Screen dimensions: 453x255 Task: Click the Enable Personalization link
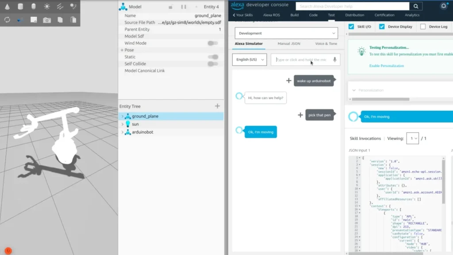386,66
